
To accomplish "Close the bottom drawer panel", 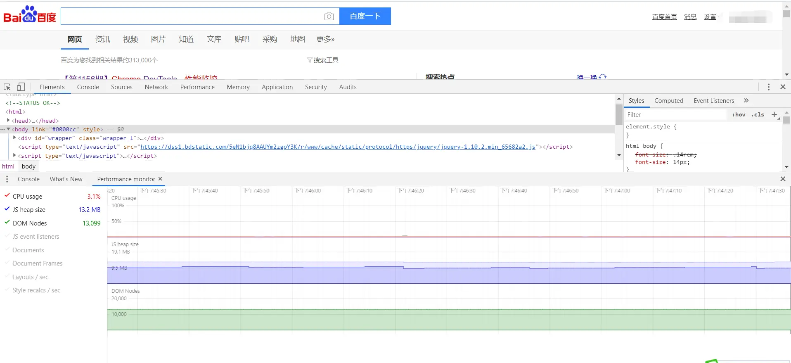I will pyautogui.click(x=783, y=179).
